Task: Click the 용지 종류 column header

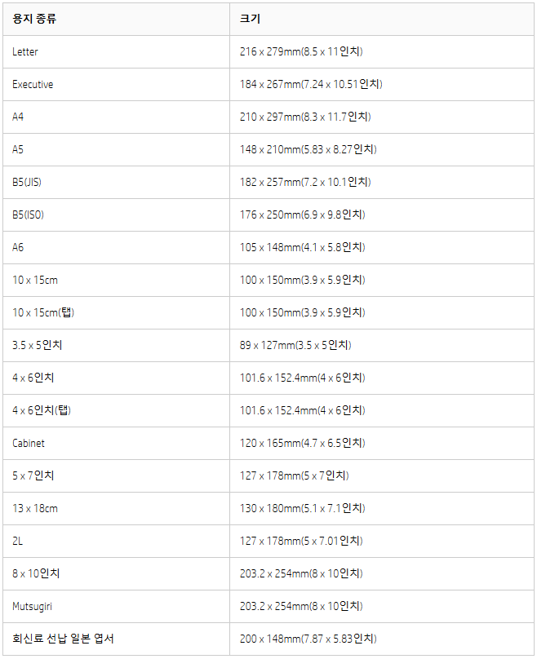Action: point(34,19)
